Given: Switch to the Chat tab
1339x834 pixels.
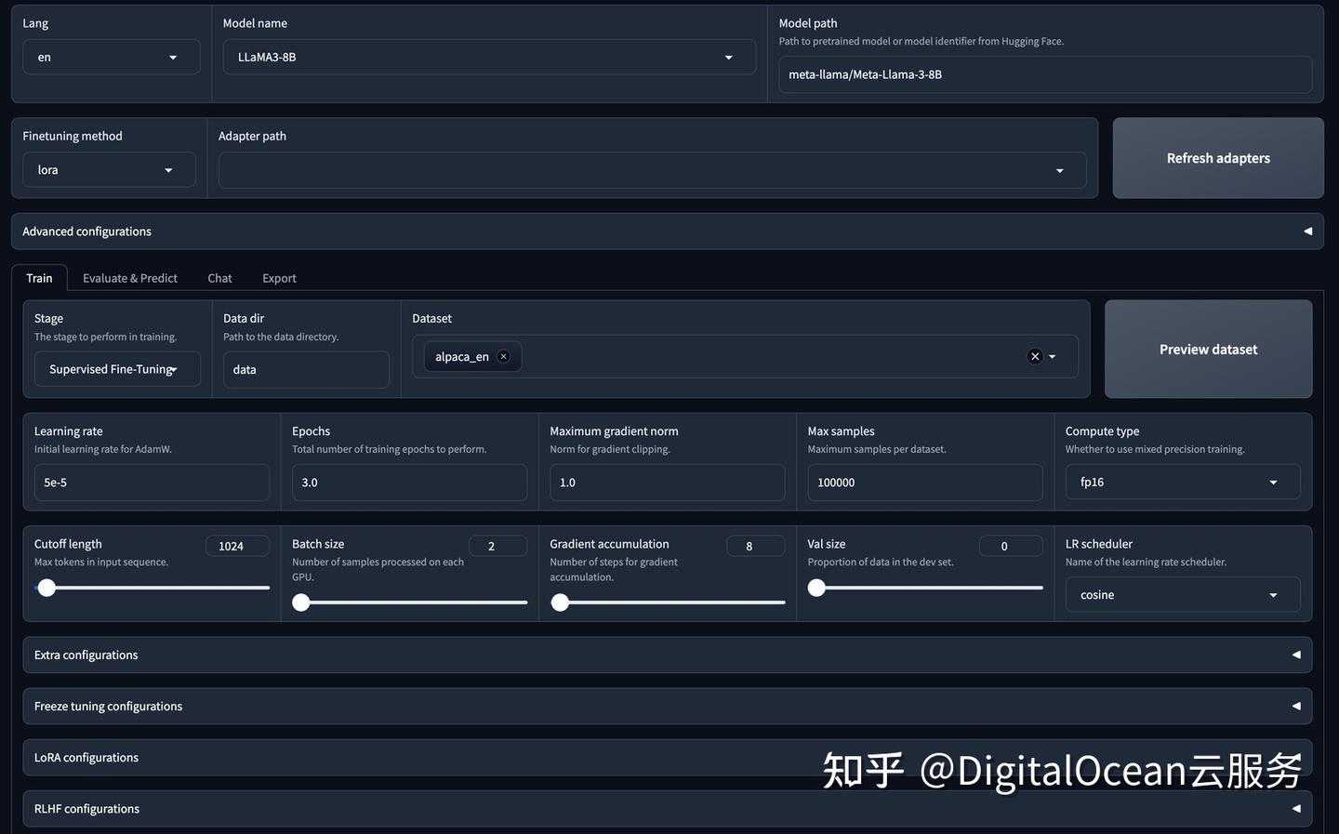Looking at the screenshot, I should pos(219,277).
